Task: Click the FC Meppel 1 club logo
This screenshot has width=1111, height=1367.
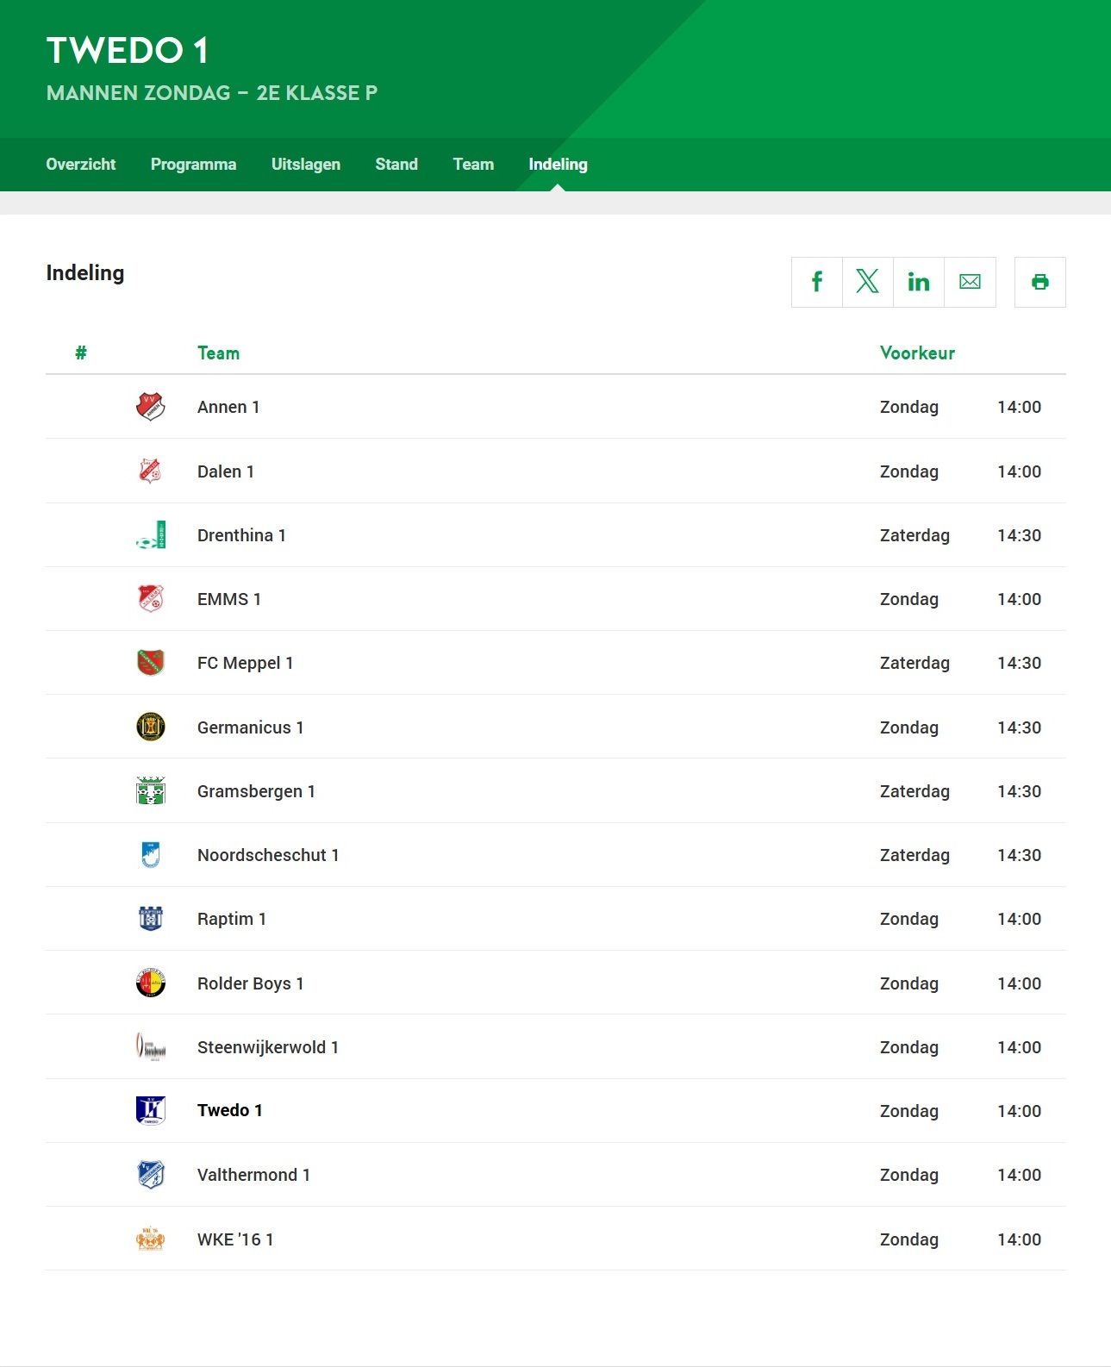Action: 151,663
